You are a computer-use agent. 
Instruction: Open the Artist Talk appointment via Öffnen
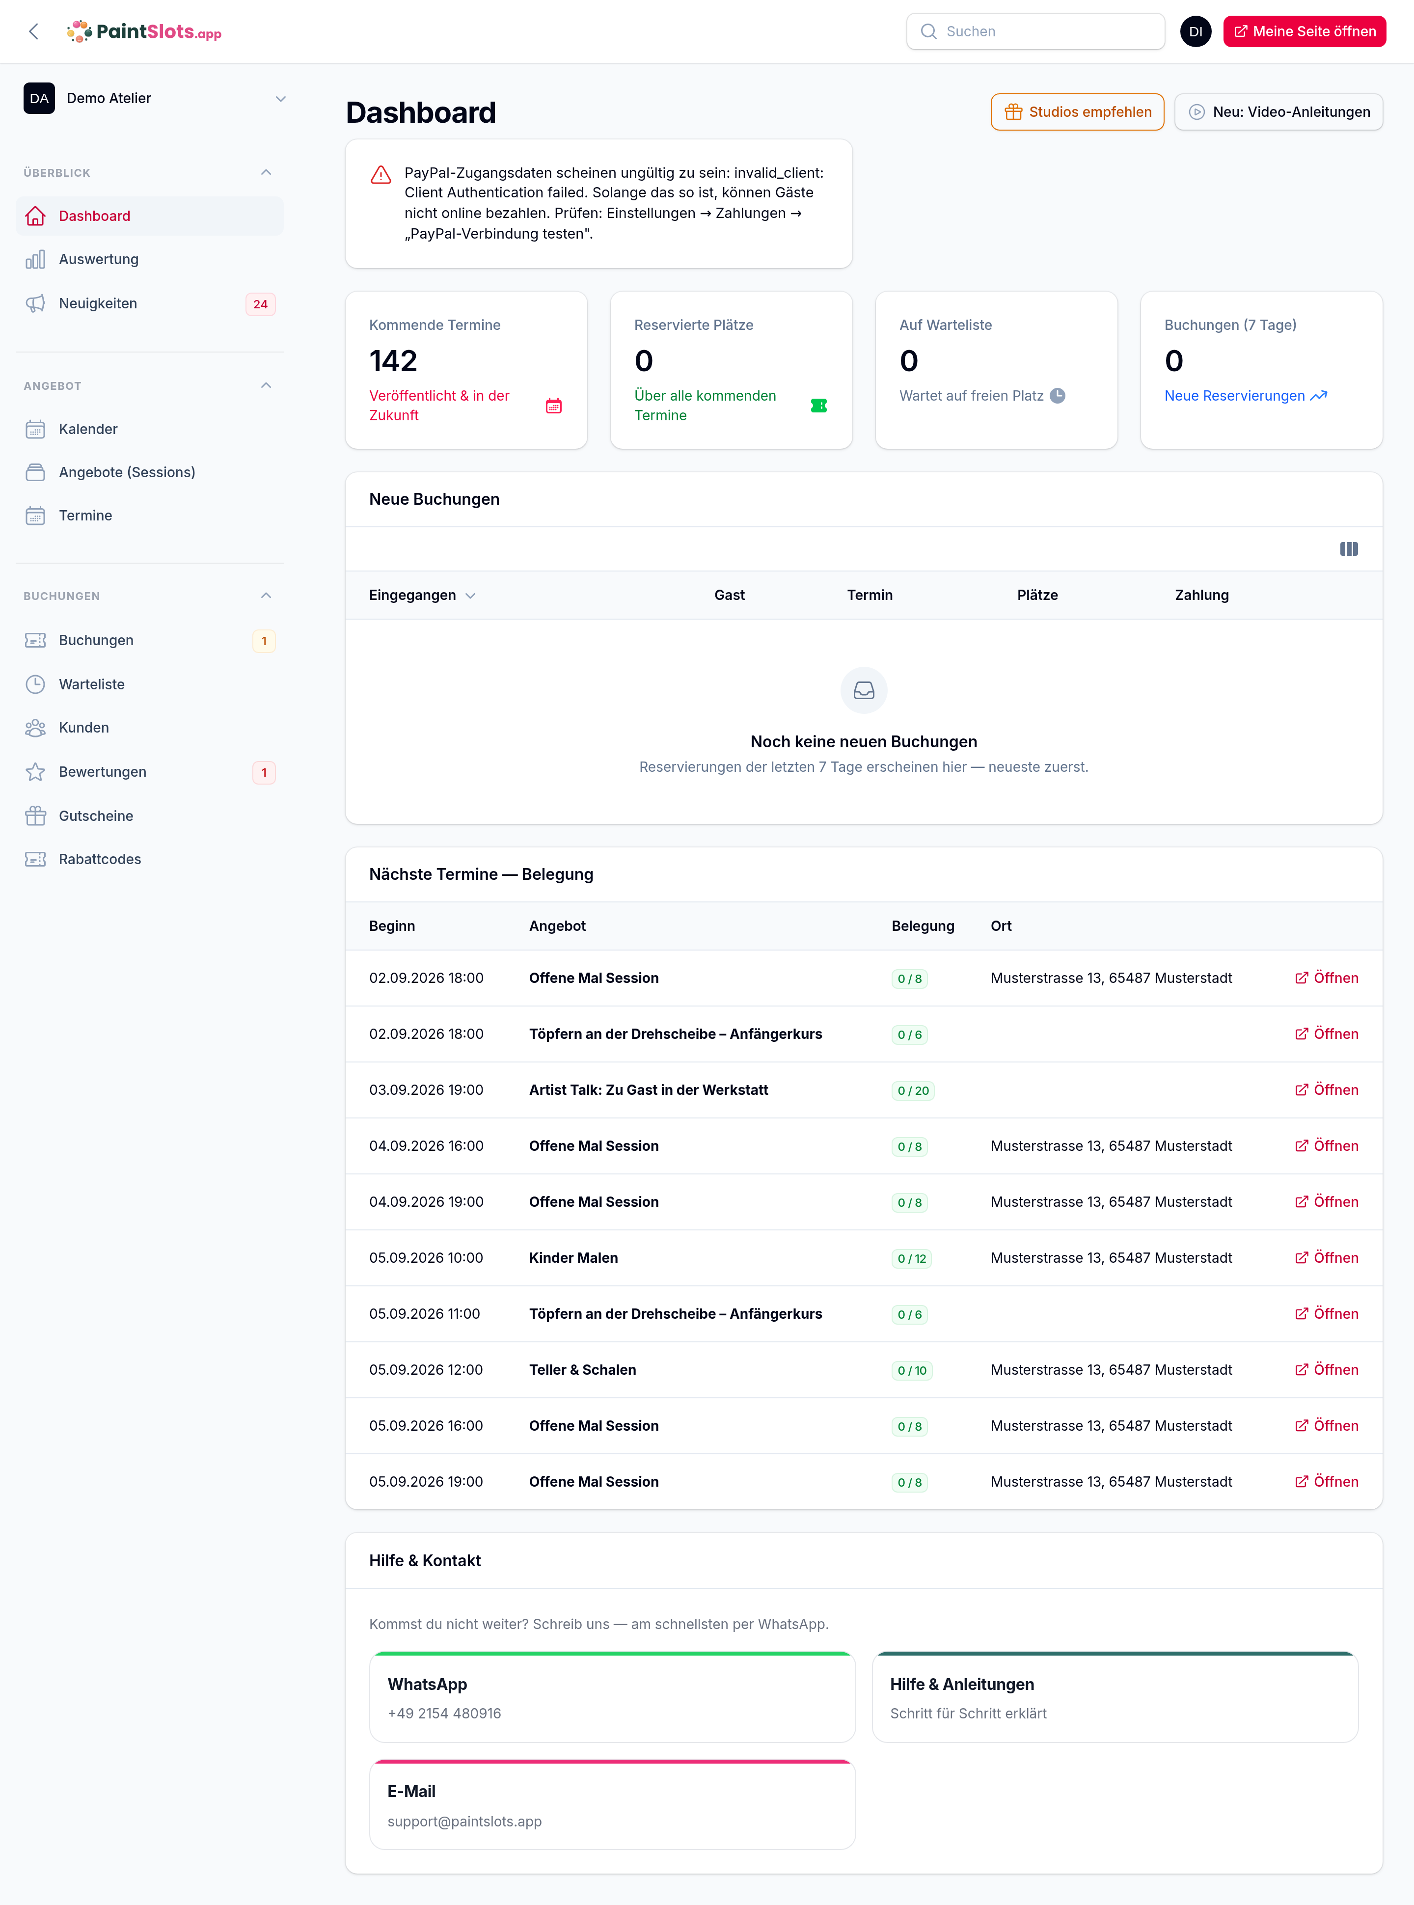tap(1326, 1089)
